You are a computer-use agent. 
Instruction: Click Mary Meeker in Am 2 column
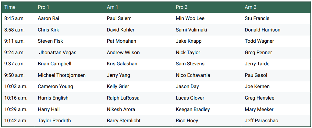click(259, 109)
